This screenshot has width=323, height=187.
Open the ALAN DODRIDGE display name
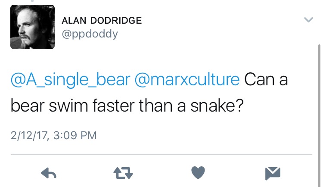coord(102,21)
